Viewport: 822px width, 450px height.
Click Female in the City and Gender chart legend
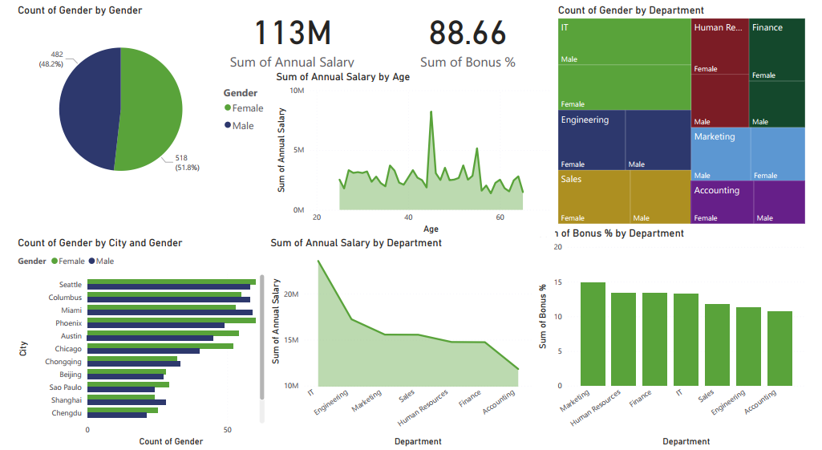pos(67,261)
